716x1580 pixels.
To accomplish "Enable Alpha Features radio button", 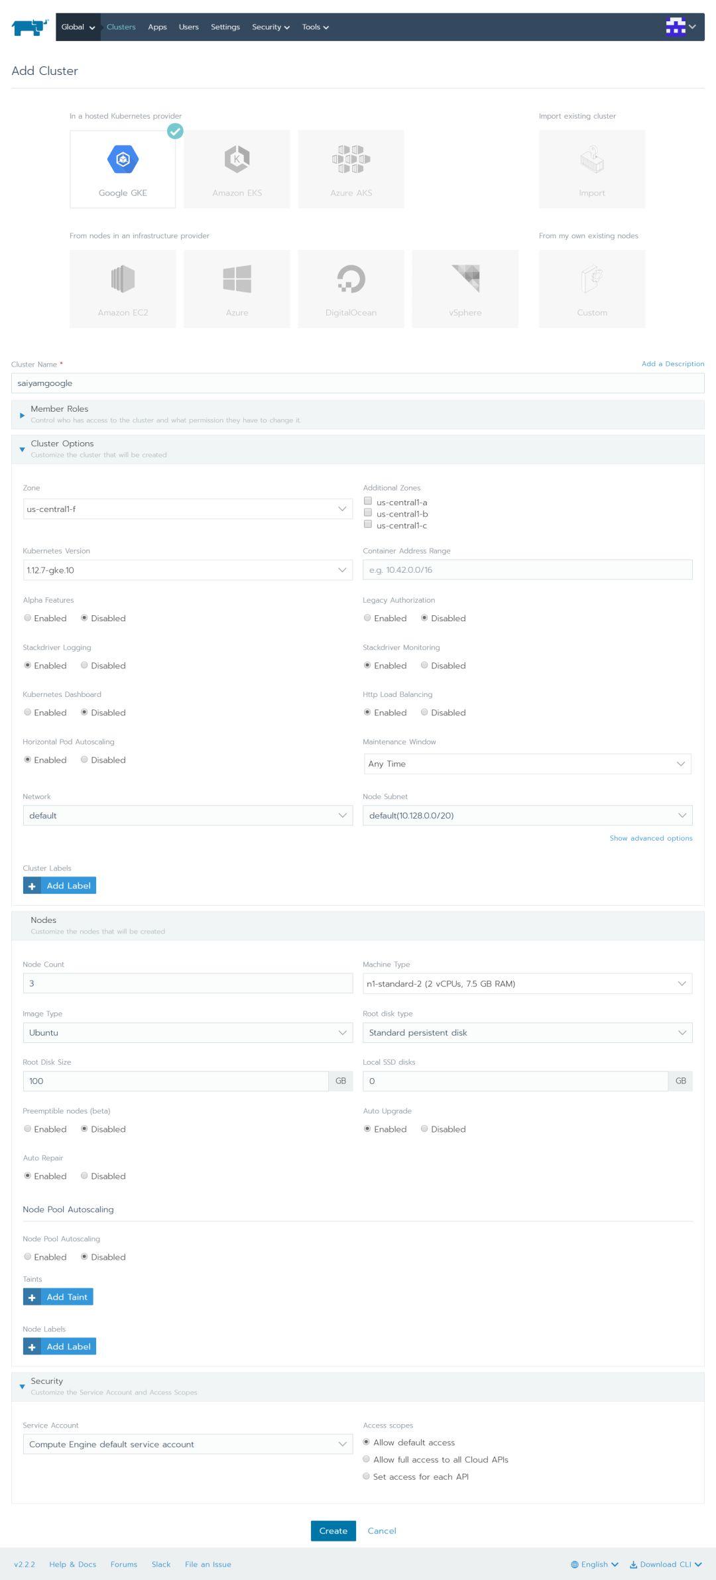I will pyautogui.click(x=28, y=618).
